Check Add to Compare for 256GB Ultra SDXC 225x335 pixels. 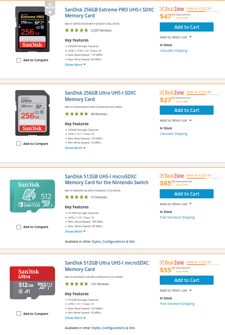point(19,144)
